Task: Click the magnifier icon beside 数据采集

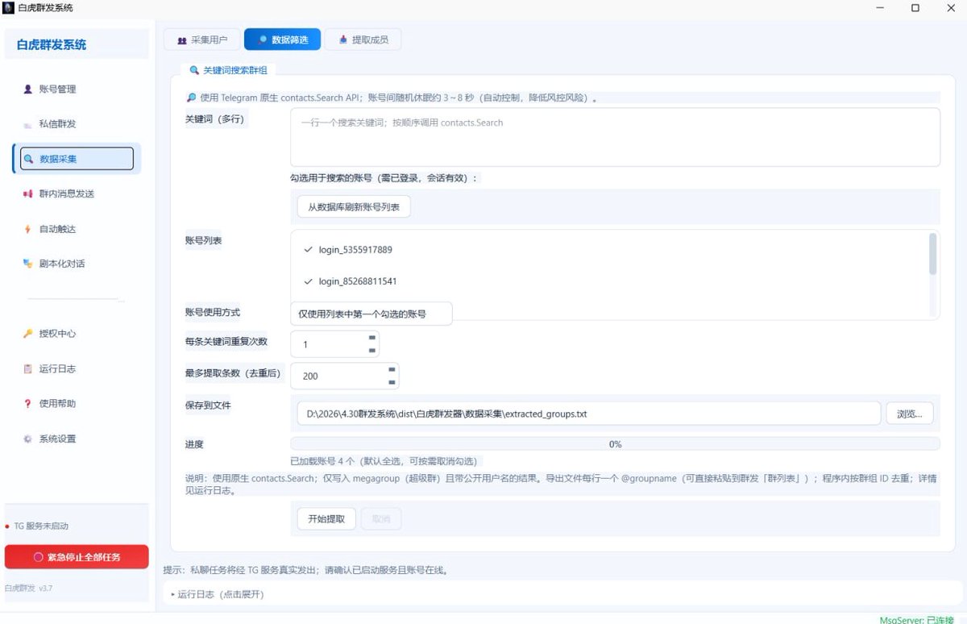Action: coord(28,159)
